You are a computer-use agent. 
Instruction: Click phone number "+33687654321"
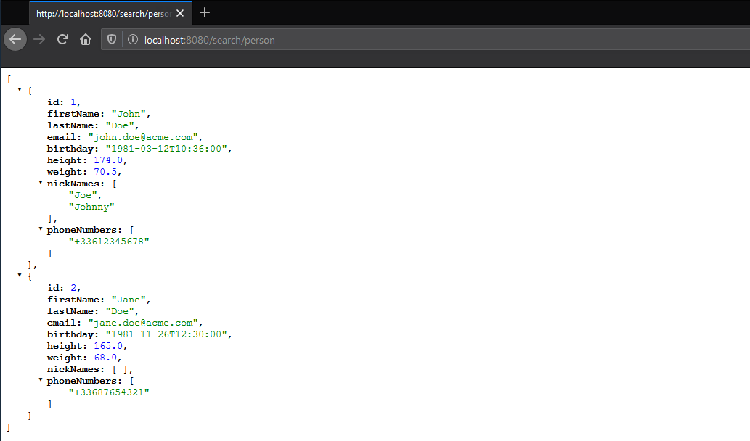pyautogui.click(x=109, y=392)
